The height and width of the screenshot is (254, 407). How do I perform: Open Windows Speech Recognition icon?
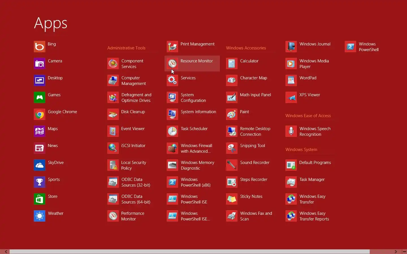click(x=291, y=131)
